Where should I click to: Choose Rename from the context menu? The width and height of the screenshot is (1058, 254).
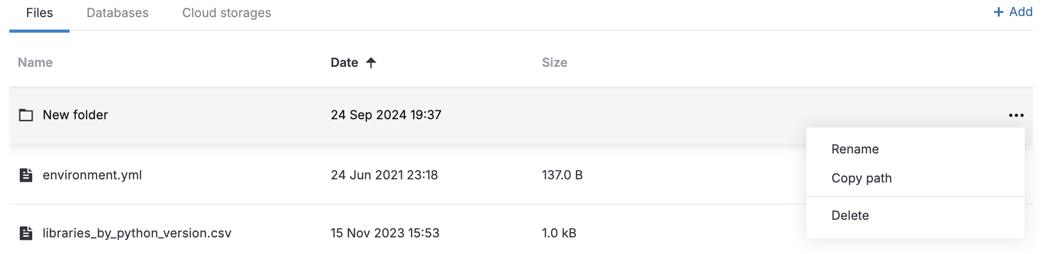(x=855, y=149)
